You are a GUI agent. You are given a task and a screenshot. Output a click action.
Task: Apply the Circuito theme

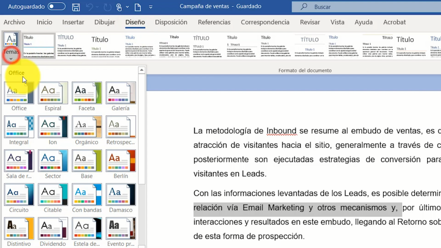[x=19, y=198]
